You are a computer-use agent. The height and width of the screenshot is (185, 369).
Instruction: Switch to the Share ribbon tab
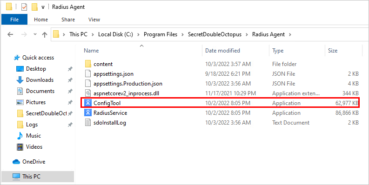coord(68,20)
